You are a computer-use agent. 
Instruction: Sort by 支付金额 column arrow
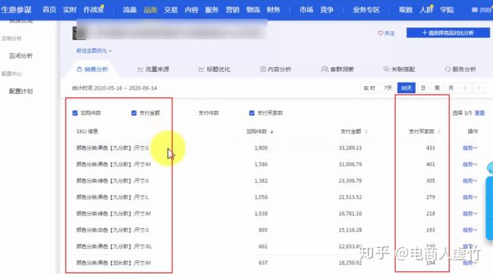tap(366, 132)
